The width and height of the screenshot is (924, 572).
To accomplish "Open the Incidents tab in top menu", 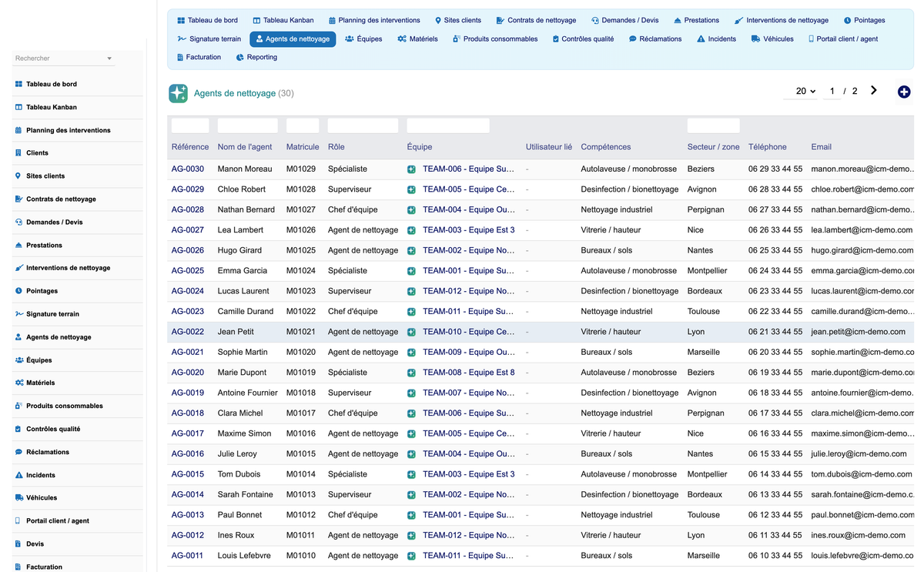I will point(716,38).
